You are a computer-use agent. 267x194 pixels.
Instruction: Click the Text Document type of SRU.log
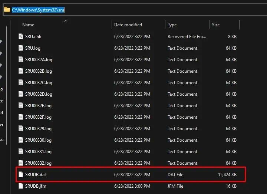click(x=182, y=48)
